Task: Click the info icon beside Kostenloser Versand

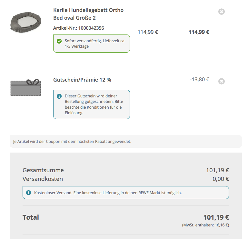Action: (28, 193)
